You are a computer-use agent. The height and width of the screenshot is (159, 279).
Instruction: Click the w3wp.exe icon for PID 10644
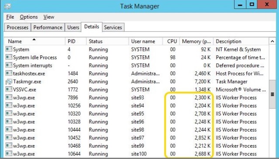tap(9, 153)
